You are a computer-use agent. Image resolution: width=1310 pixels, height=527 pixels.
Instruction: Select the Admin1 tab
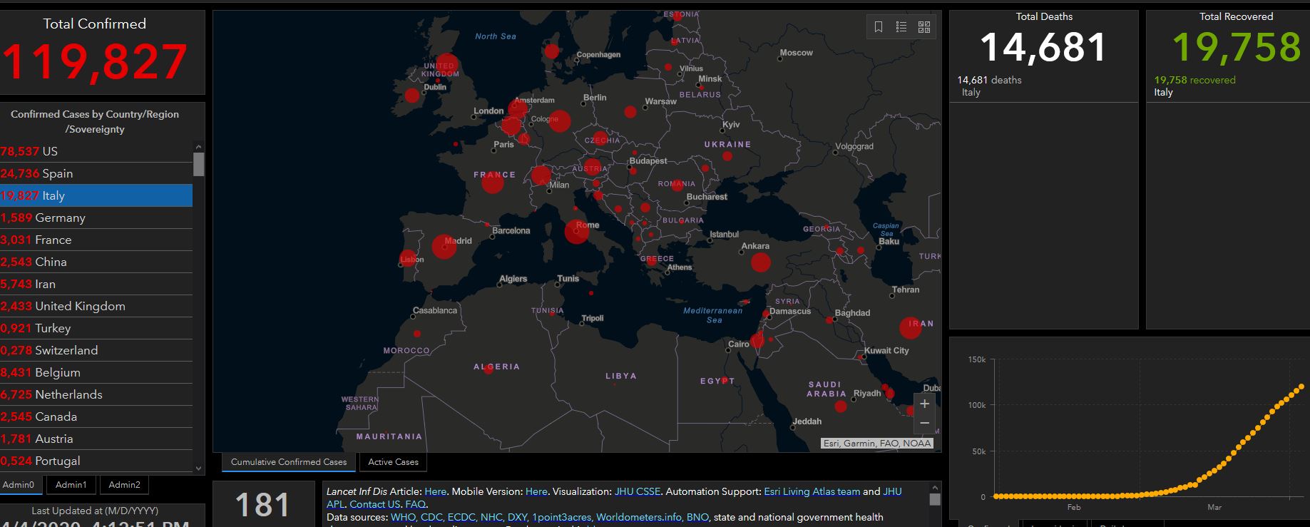tap(71, 485)
